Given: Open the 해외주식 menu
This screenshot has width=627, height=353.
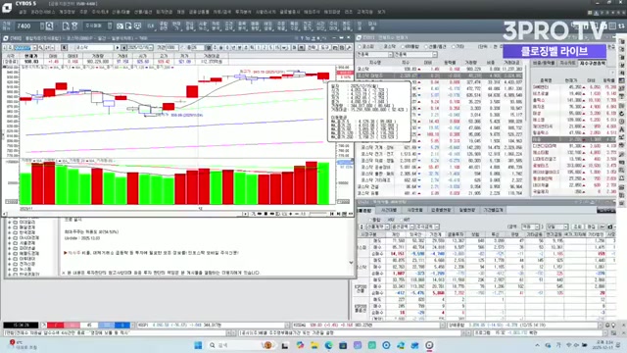Looking at the screenshot, I should pyautogui.click(x=312, y=13).
